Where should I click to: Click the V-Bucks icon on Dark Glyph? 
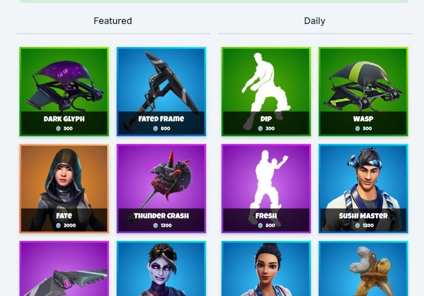point(58,129)
